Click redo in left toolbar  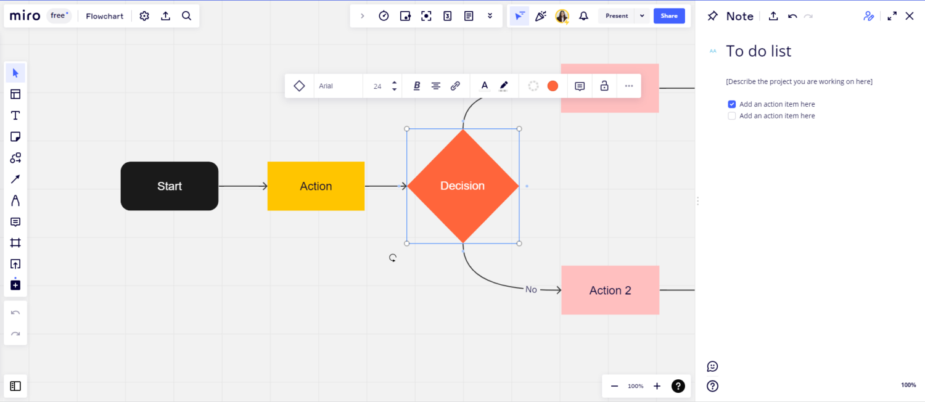(15, 334)
